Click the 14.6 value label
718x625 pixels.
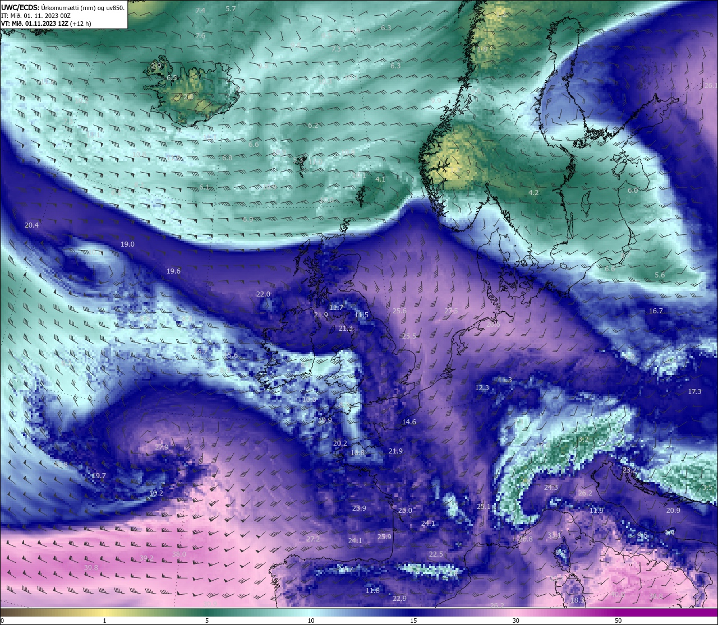pyautogui.click(x=409, y=422)
